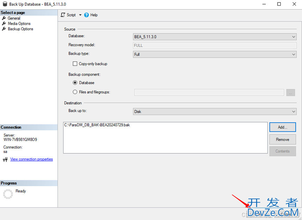Click the filegroups browse ellipsis button
This screenshot has width=302, height=220.
point(290,92)
